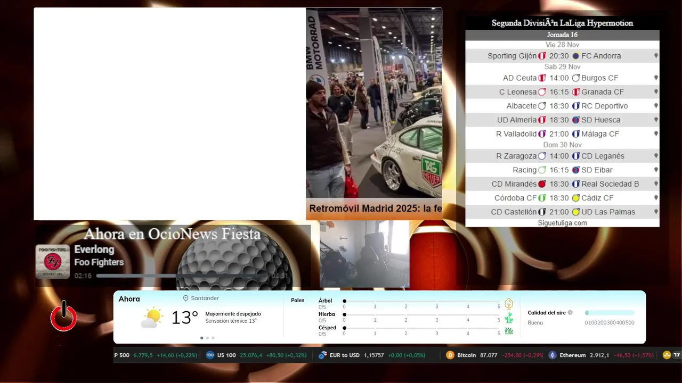This screenshot has height=383, width=682.
Task: Click the Foo Fighters album cover
Action: click(52, 261)
